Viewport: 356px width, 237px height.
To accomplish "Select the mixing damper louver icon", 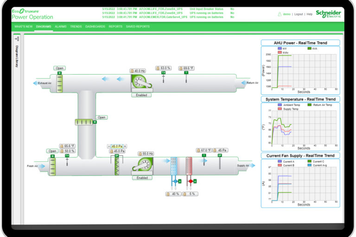I will pos(84,122).
